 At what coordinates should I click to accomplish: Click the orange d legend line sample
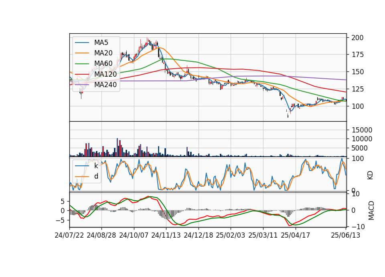point(82,176)
